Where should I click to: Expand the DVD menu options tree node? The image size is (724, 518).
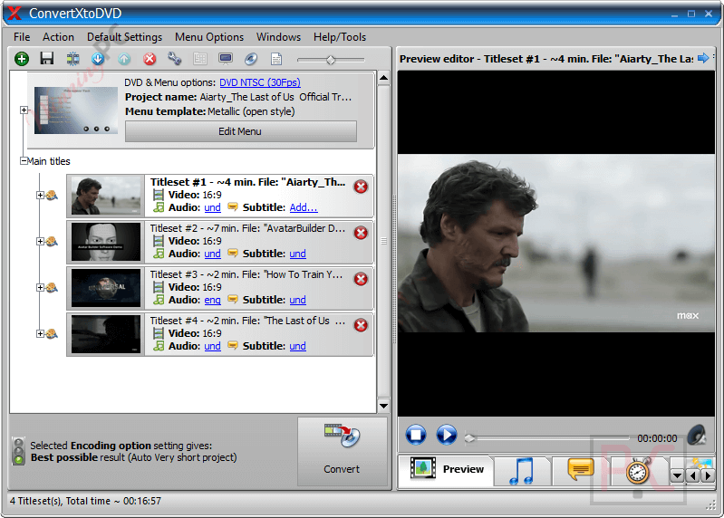point(24,110)
